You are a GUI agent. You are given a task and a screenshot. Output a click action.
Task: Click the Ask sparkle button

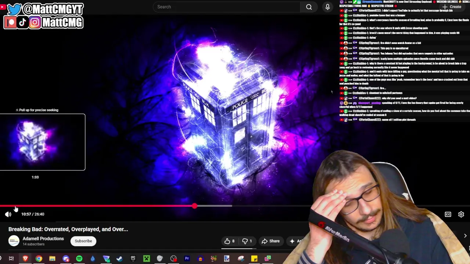pos(296,241)
